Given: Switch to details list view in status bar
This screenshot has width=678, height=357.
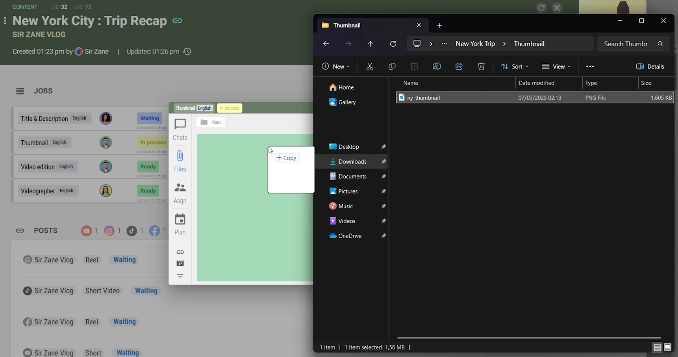Looking at the screenshot, I should 657,347.
